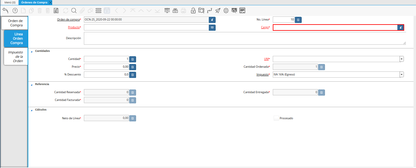Click the barcode product info icon

tap(234, 11)
